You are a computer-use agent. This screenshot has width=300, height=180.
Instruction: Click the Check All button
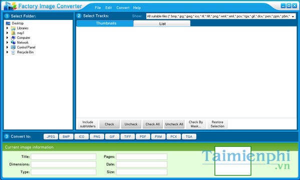[x=153, y=124]
